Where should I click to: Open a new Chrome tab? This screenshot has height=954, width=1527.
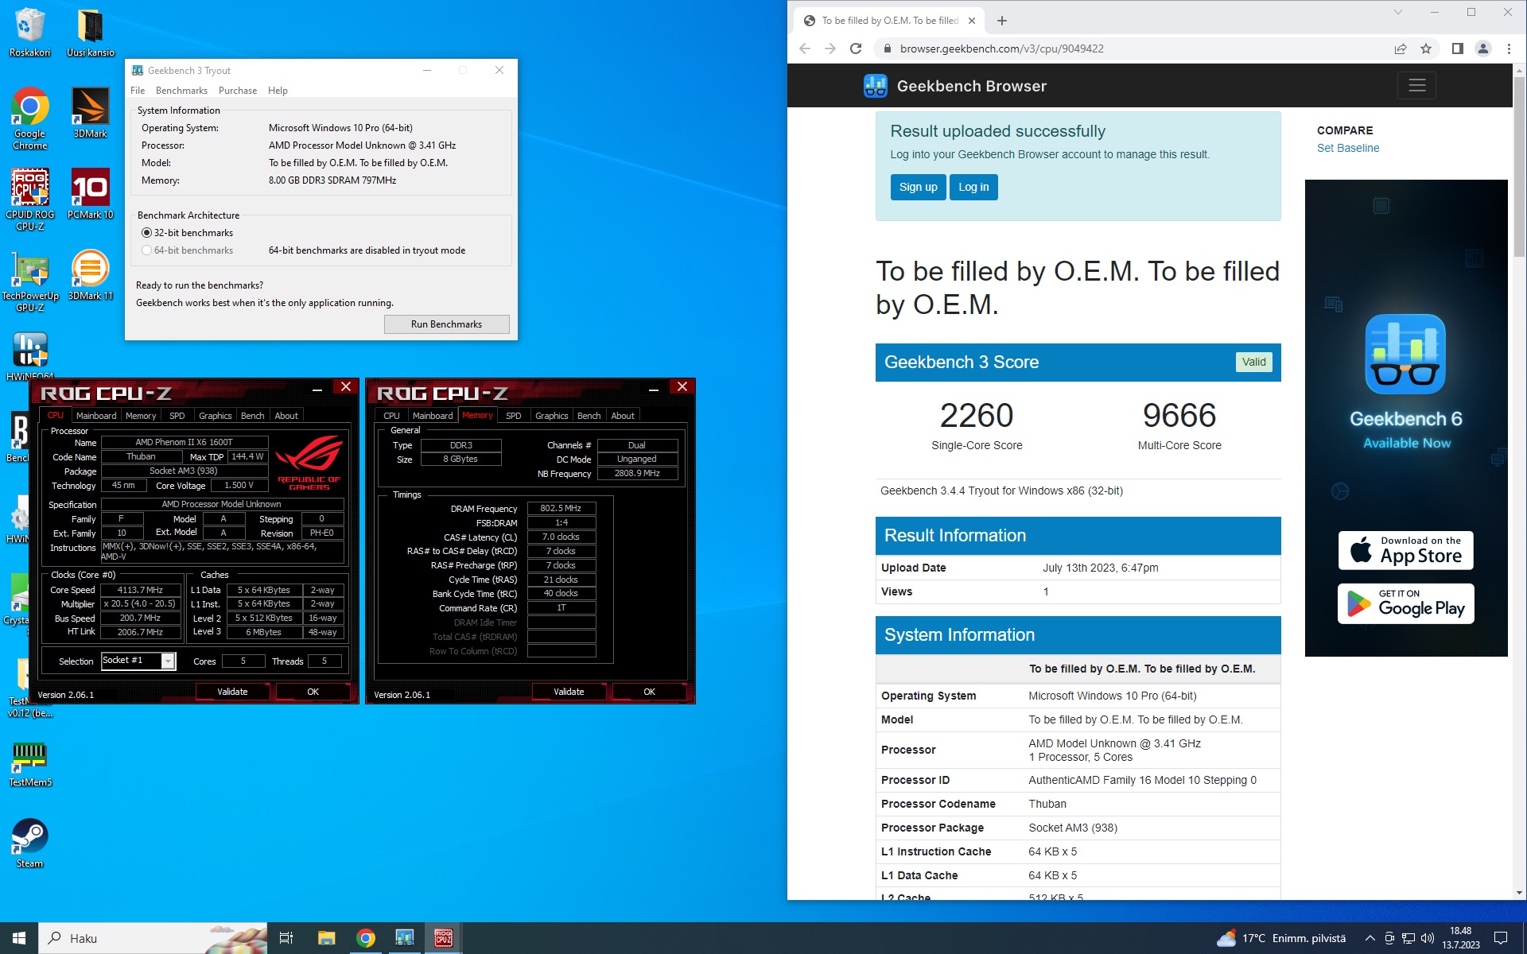coord(1002,21)
